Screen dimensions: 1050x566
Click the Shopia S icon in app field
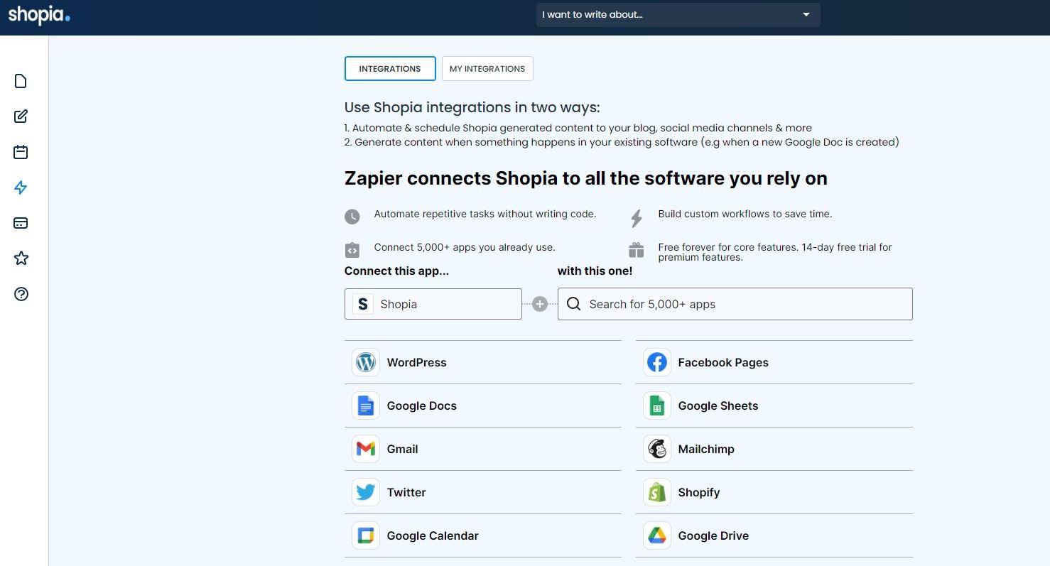click(x=363, y=304)
